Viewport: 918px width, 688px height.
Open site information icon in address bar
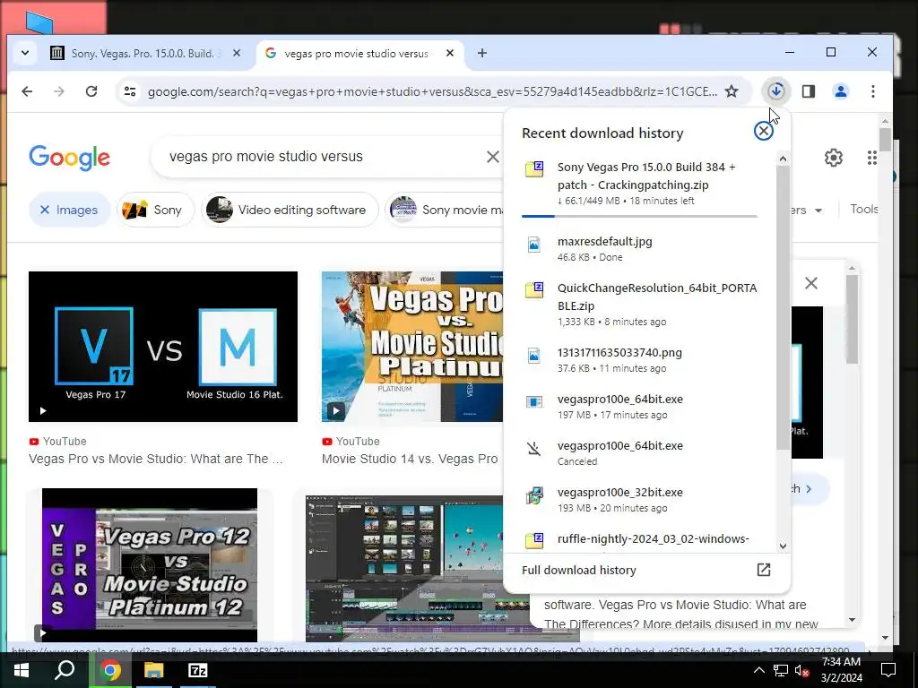130,91
